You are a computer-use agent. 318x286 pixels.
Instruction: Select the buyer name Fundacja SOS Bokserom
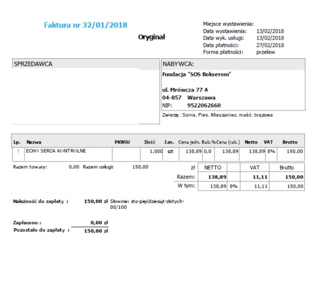196,74
